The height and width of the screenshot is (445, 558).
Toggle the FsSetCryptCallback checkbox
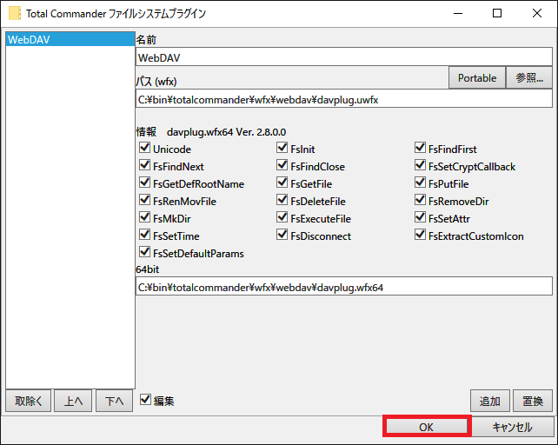(x=420, y=165)
